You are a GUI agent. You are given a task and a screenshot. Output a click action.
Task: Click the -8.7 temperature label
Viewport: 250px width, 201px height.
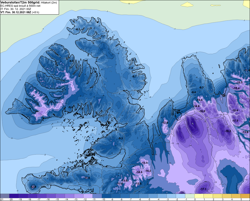(x=134, y=76)
